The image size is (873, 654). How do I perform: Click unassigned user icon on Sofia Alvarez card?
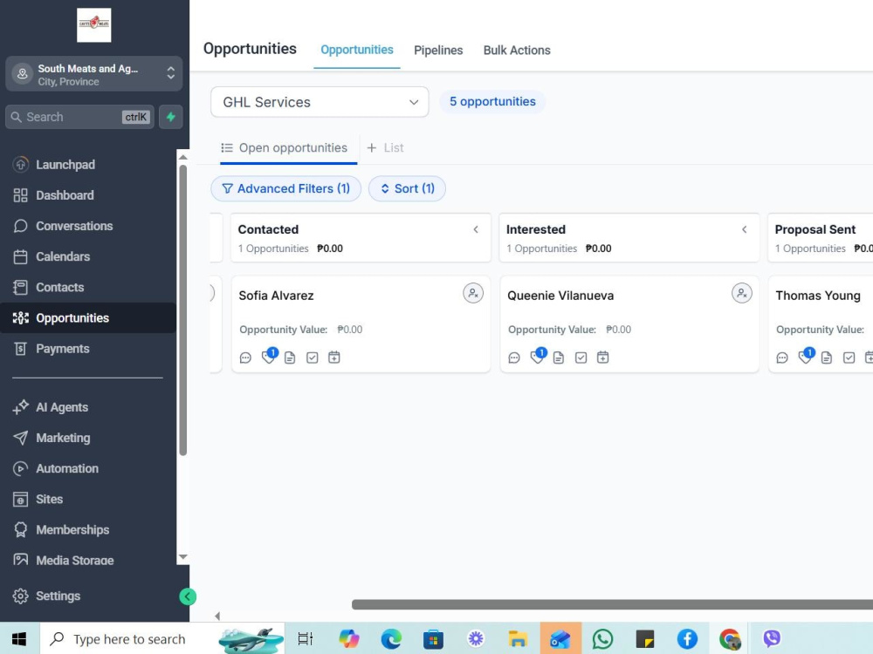(473, 293)
